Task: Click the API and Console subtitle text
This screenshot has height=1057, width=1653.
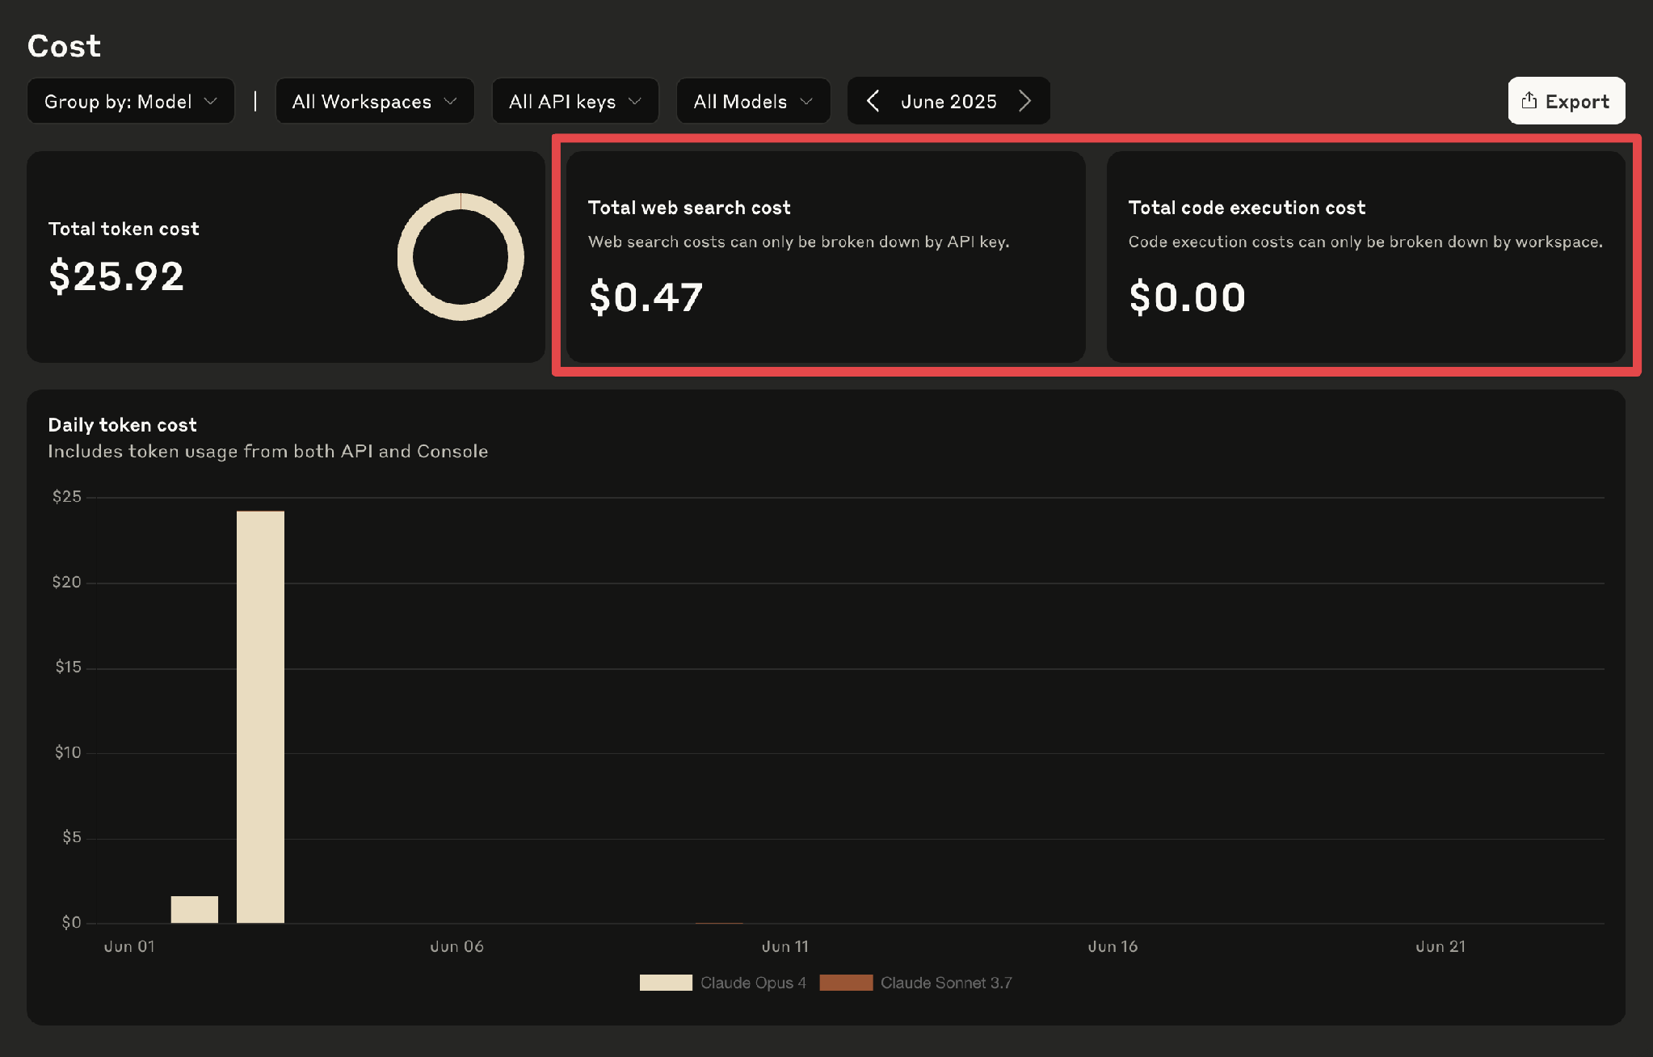Action: tap(267, 451)
